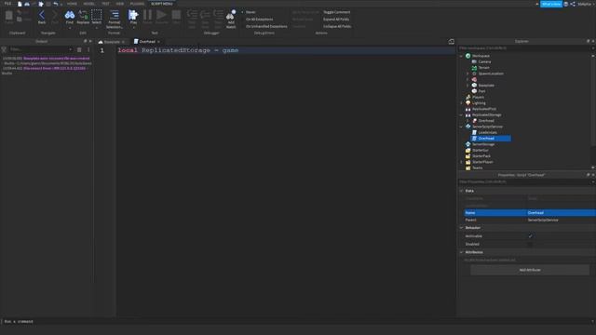The width and height of the screenshot is (596, 335).
Task: Click Format Selection in the ribbon
Action: [114, 19]
